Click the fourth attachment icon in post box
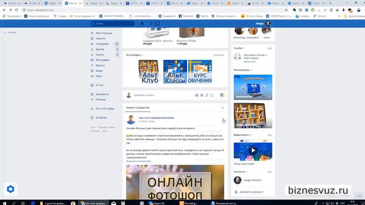Screen dimensions: 365x205 [212, 95]
